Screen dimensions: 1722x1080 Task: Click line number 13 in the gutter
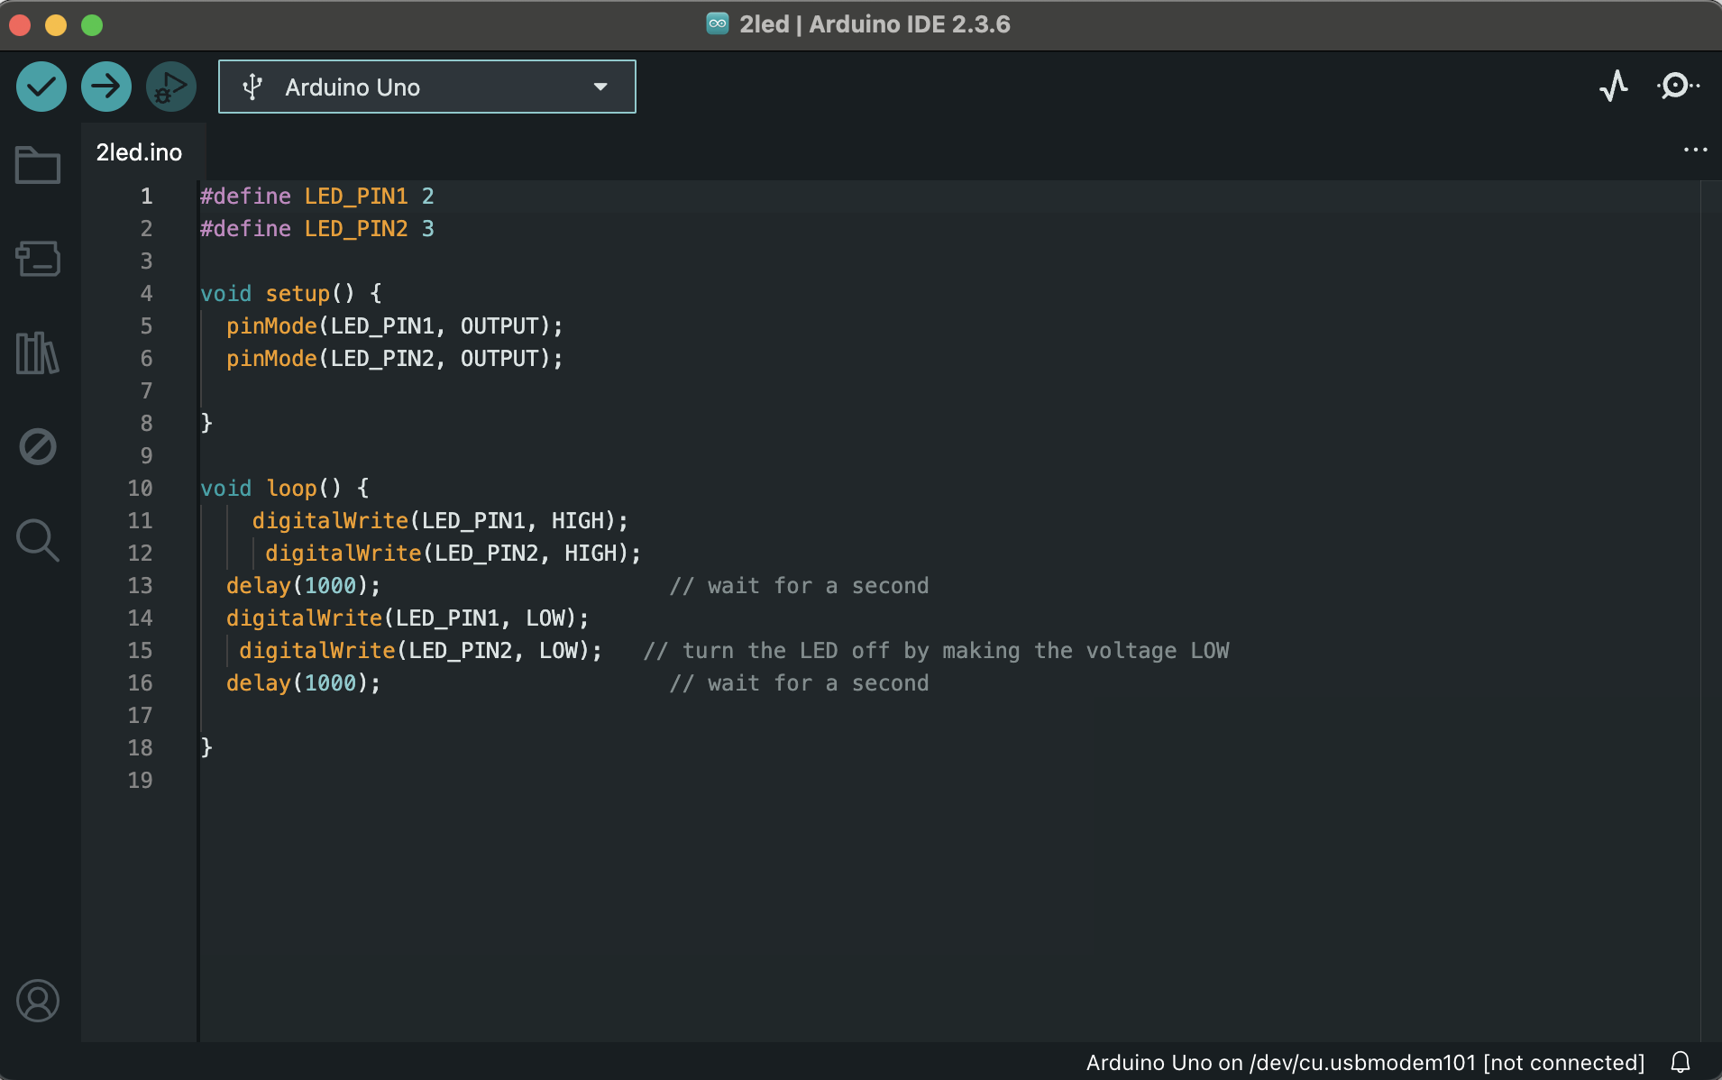141,585
